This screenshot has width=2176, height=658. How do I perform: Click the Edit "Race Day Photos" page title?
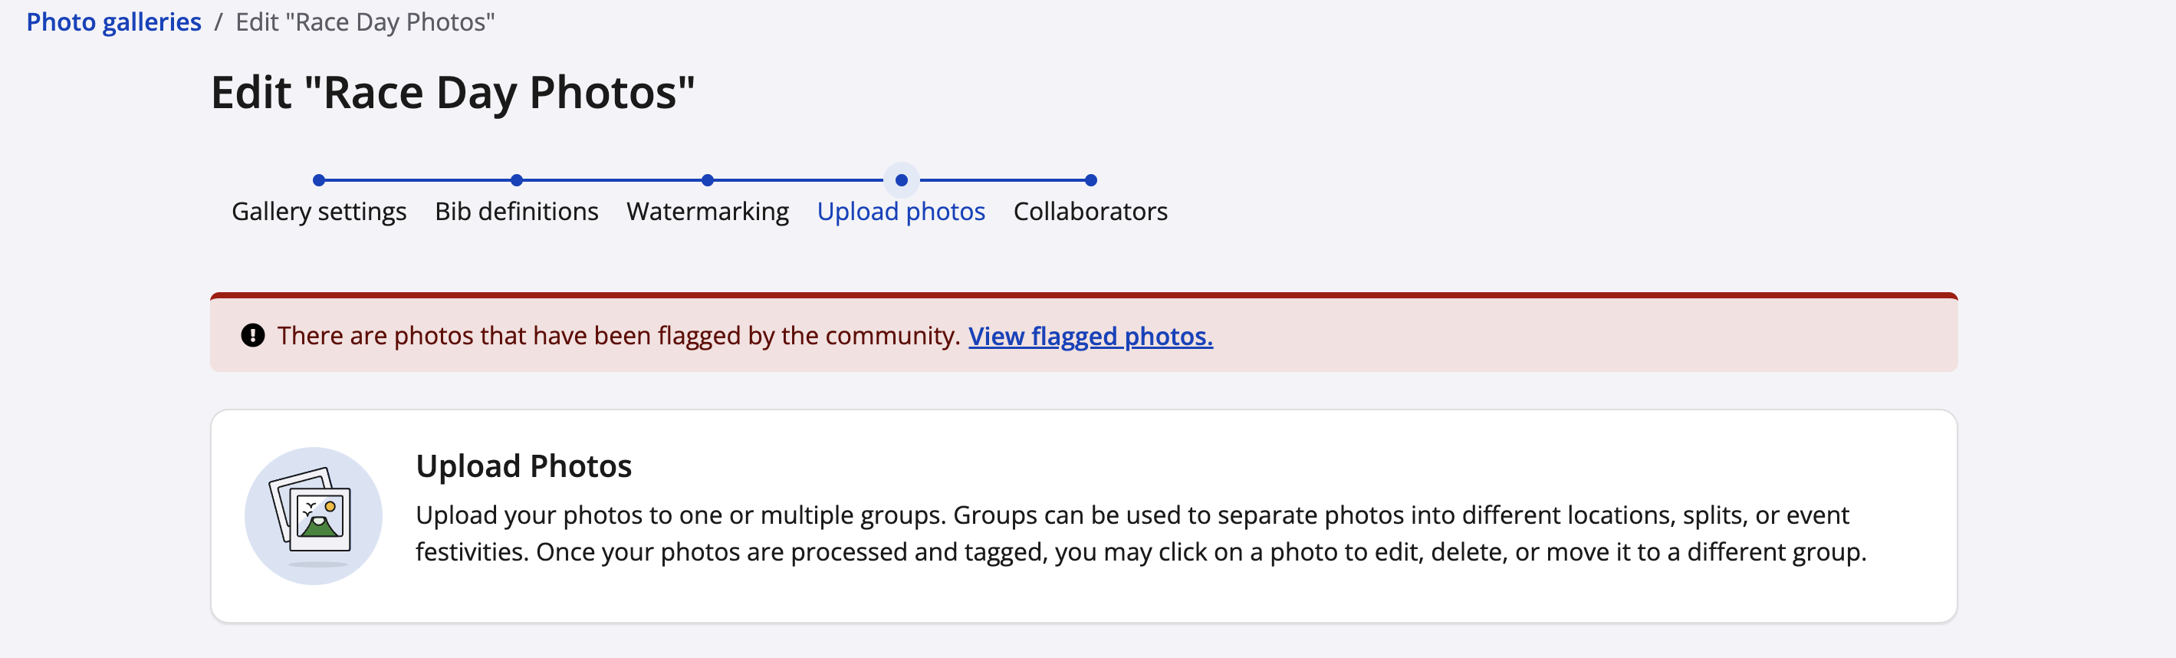[452, 92]
